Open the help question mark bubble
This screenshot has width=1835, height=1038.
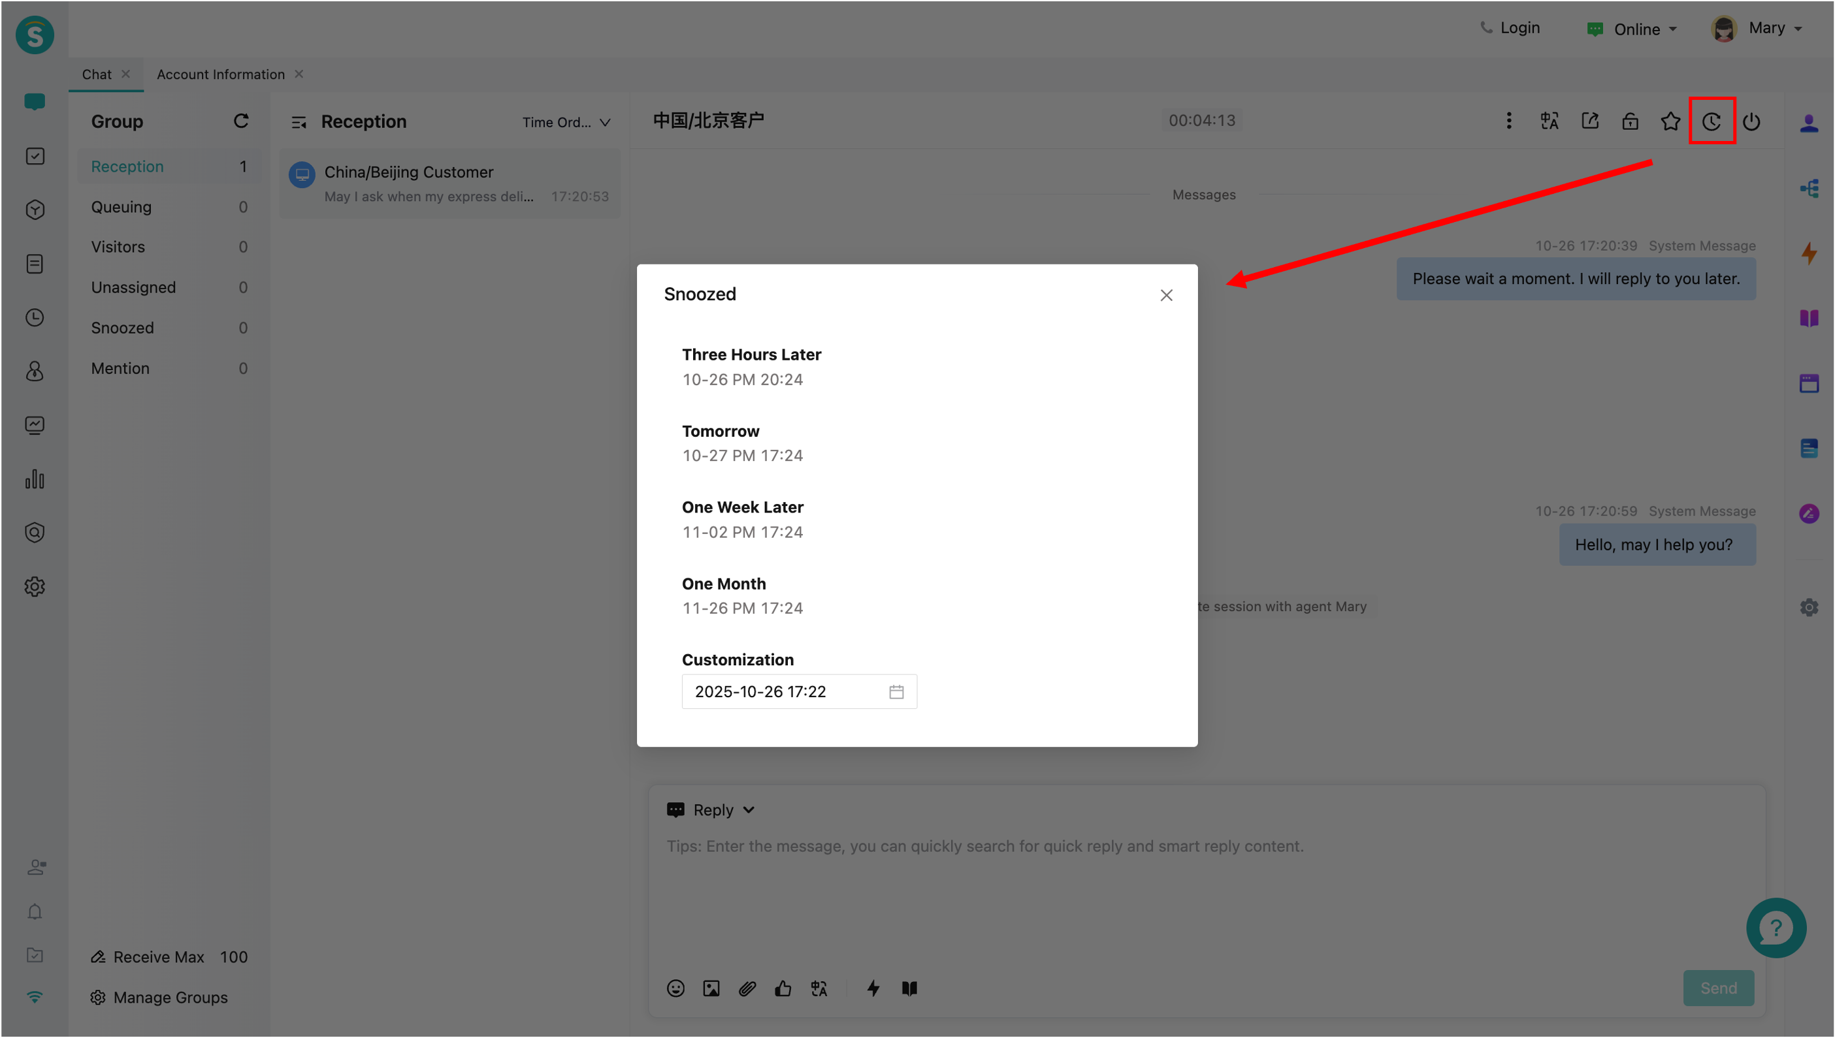point(1775,928)
